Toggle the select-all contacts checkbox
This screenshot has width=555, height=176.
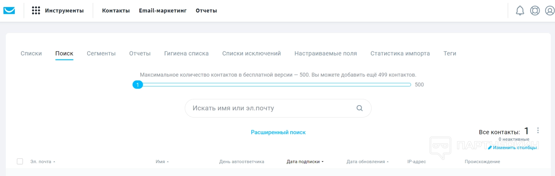[20, 161]
